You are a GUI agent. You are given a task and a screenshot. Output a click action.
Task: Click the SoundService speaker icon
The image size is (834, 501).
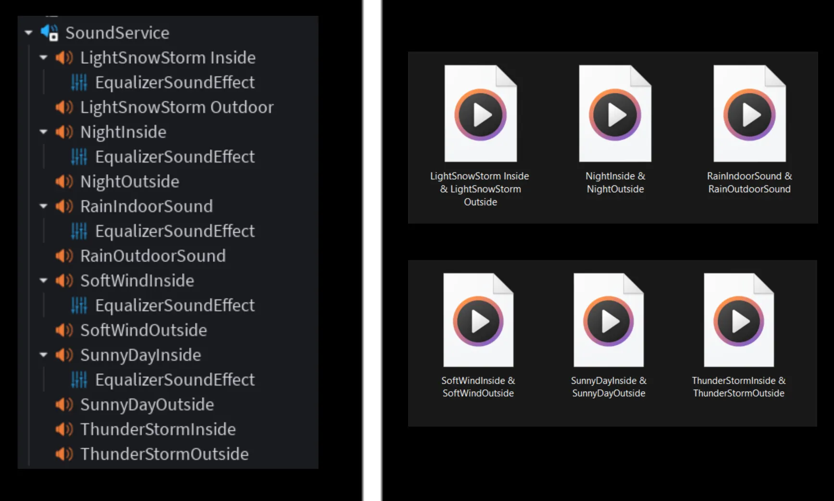(50, 33)
